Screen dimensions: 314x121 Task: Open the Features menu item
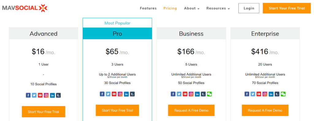[148, 8]
